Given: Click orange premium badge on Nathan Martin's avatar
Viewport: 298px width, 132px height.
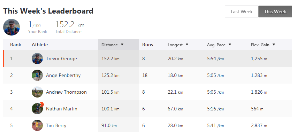Looking at the screenshot, I should click(x=42, y=104).
